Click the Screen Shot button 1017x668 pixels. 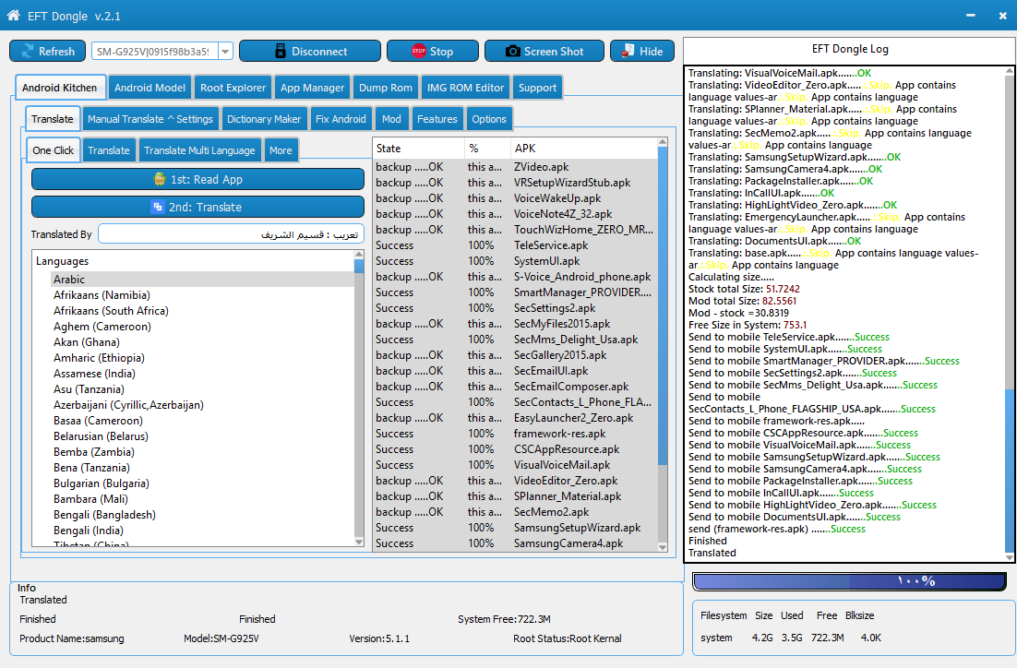(544, 52)
